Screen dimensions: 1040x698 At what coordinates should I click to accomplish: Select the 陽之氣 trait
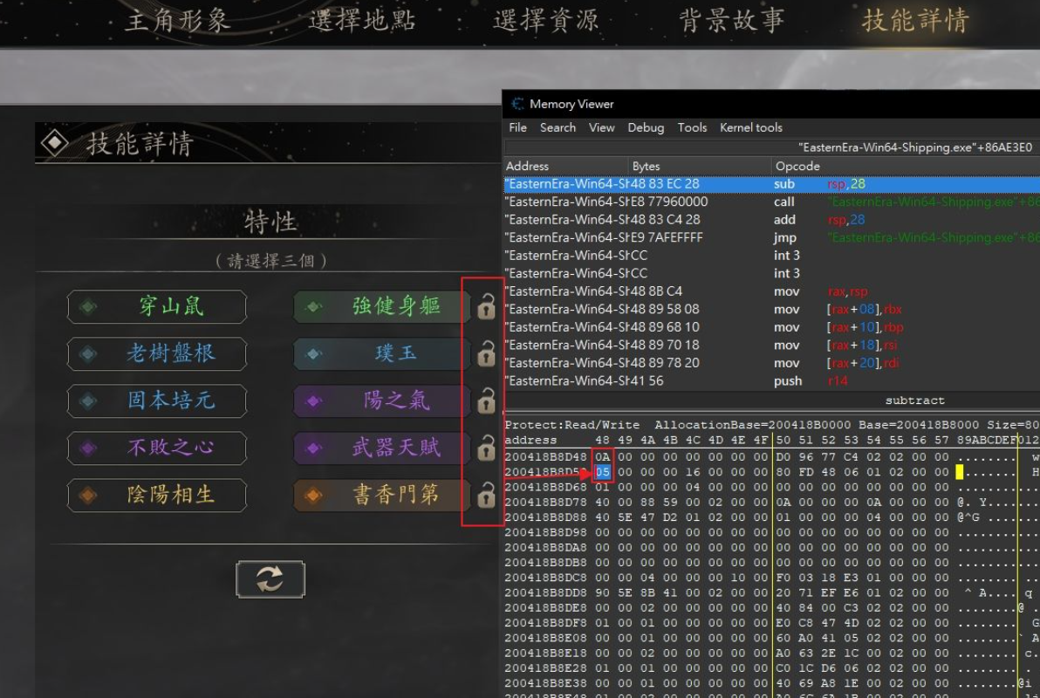[x=382, y=400]
